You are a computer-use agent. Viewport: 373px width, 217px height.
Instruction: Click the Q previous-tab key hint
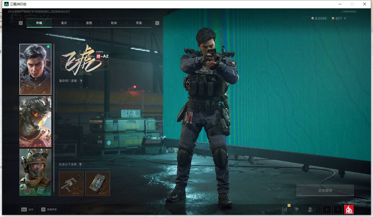[21, 23]
